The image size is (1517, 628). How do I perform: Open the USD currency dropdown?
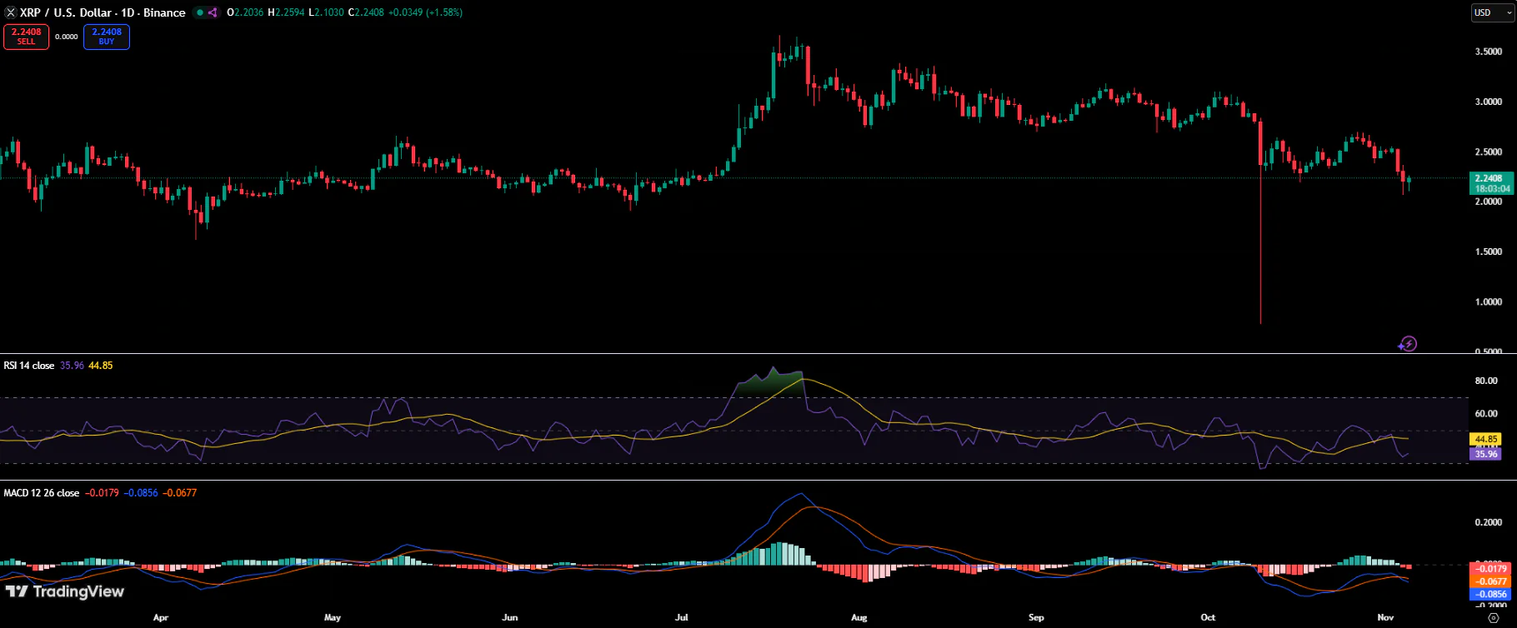1493,12
